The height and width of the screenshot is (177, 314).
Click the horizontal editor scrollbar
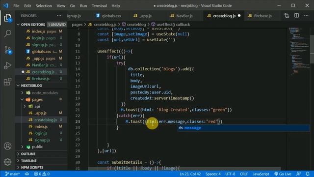point(184,168)
